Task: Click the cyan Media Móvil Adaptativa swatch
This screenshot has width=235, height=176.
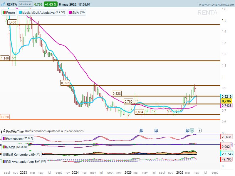Action: pyautogui.click(x=20, y=12)
